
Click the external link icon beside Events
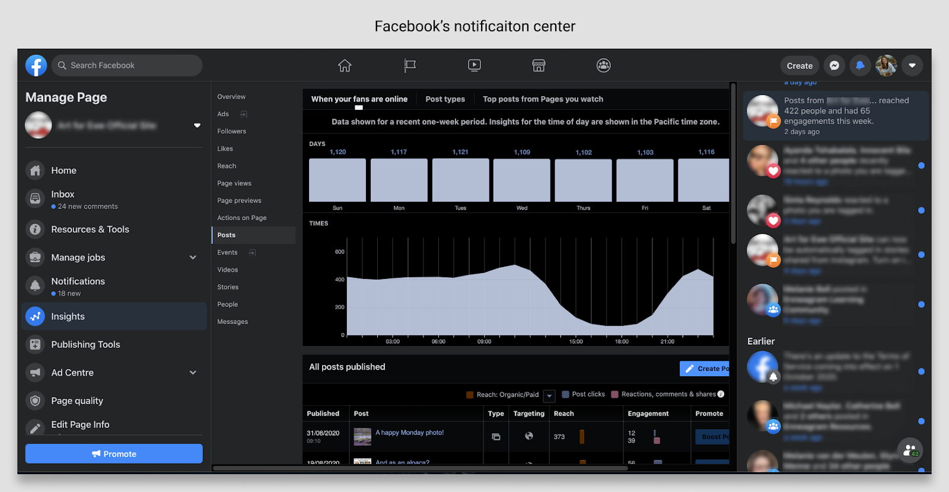click(x=252, y=252)
